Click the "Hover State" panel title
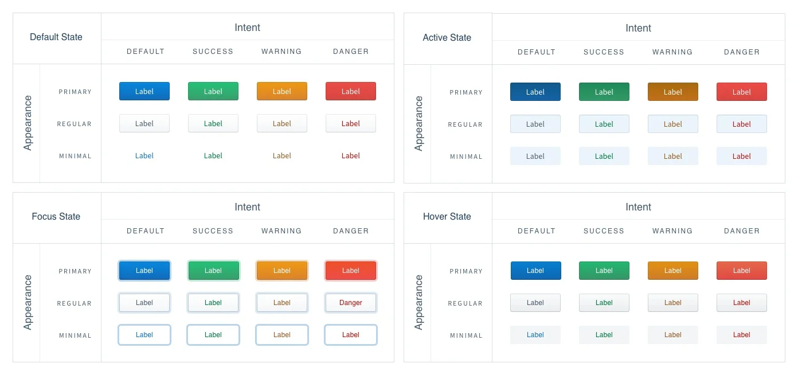The width and height of the screenshot is (798, 375). pyautogui.click(x=447, y=217)
